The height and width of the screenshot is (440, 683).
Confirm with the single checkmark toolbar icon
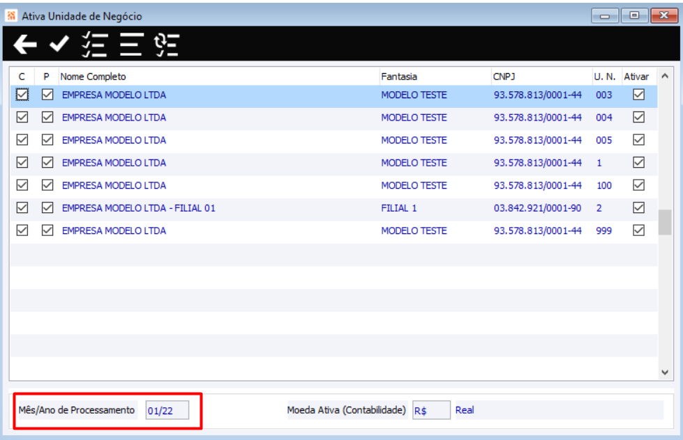59,44
